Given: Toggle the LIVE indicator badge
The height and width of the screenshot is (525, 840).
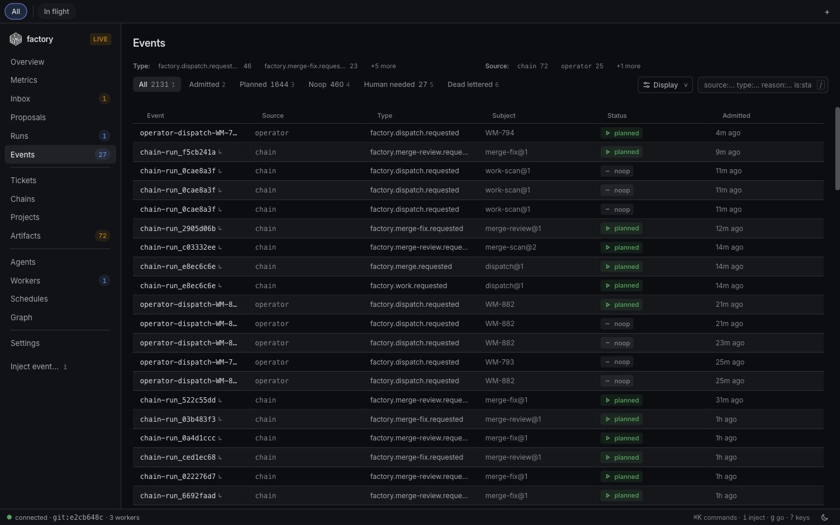Looking at the screenshot, I should (x=100, y=39).
